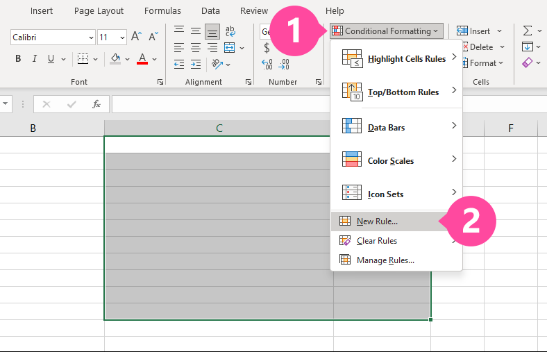Click the Insert cells button
Image resolution: width=547 pixels, height=352 pixels.
(473, 31)
